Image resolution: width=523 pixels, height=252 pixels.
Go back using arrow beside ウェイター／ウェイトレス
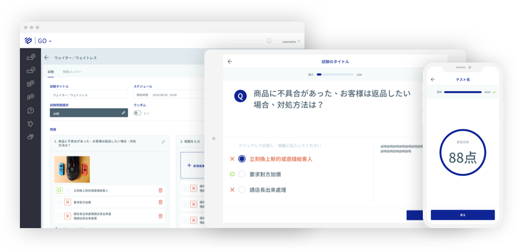point(47,57)
